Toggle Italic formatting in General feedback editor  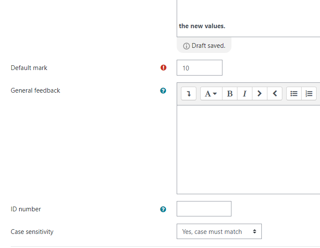245,93
